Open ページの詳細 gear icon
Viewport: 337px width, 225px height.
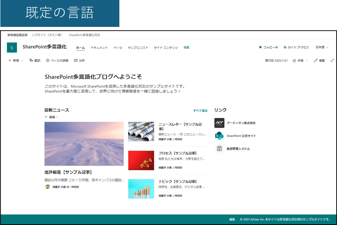pyautogui.click(x=48, y=60)
